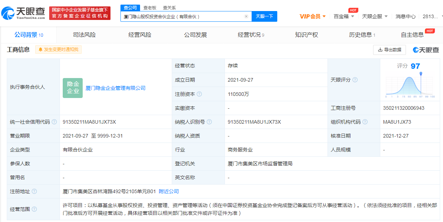Click help icon beside 纳税人识别号
This screenshot has width=443, height=222.
[x=209, y=122]
